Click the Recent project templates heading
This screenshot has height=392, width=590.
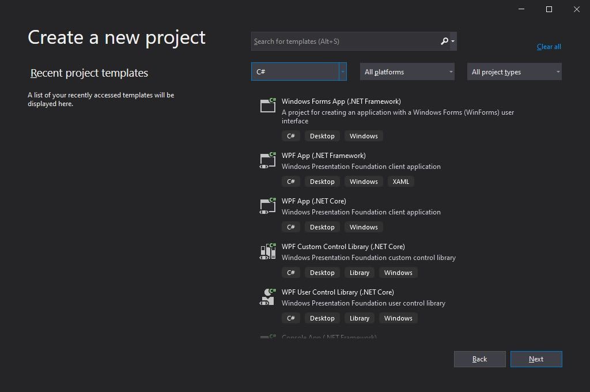[89, 73]
